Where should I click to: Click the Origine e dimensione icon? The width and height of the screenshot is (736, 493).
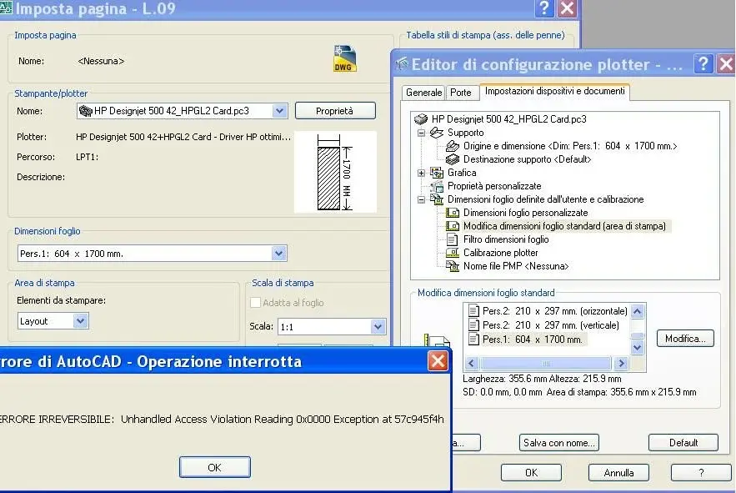[x=453, y=146]
